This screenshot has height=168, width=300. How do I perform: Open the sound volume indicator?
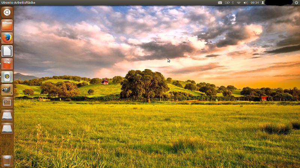pos(246,3)
